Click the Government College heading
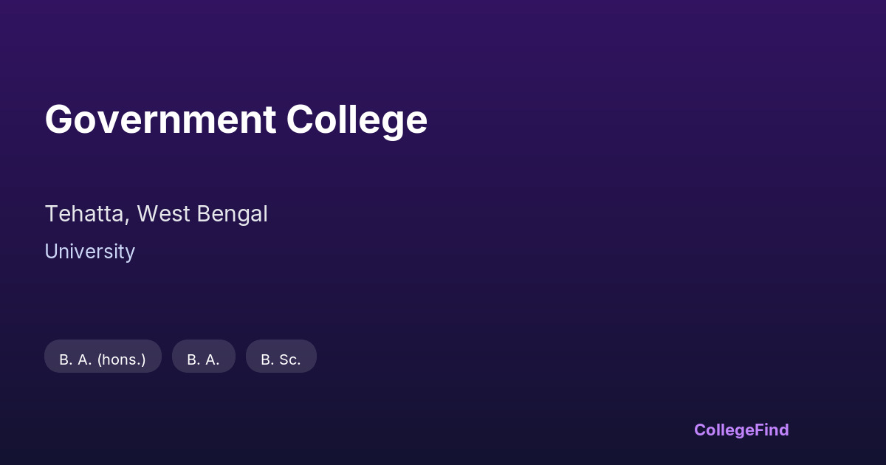This screenshot has width=886, height=465. pyautogui.click(x=236, y=120)
